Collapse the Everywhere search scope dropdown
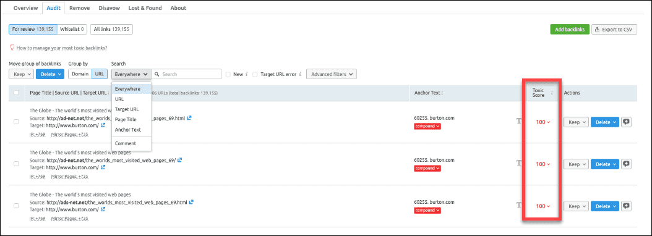This screenshot has height=236, width=652. point(131,74)
